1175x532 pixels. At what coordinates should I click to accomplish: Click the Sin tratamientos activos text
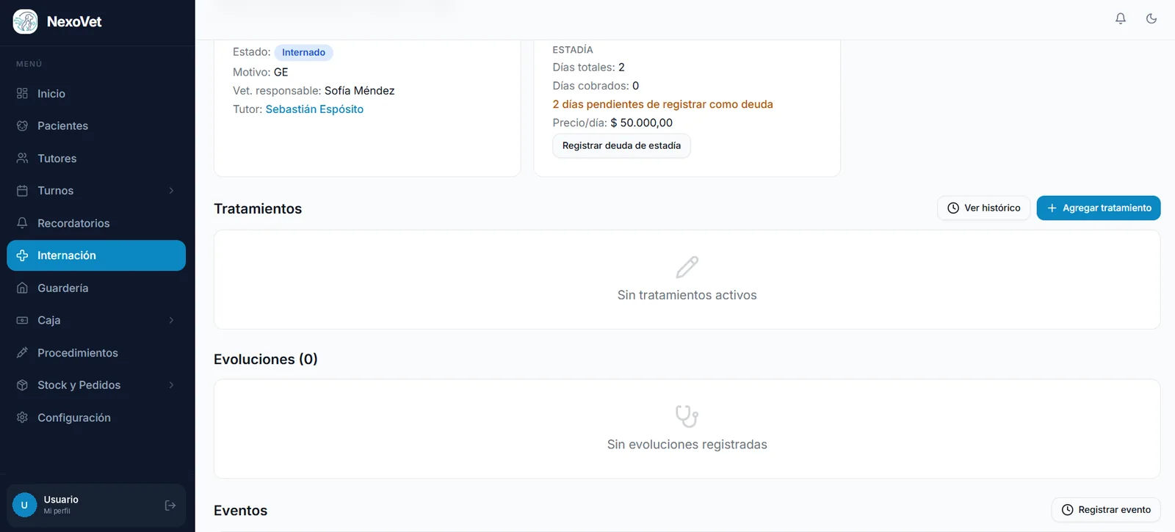[x=687, y=295]
